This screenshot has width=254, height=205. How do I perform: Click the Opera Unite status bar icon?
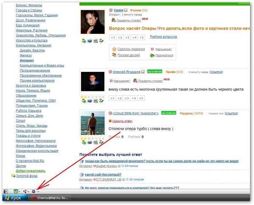(x=25, y=191)
